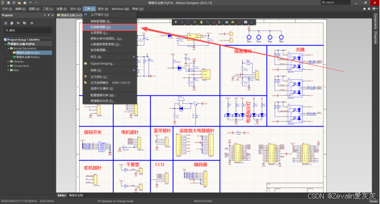Collapse the .PrjPcb project node
The height and width of the screenshot is (204, 380).
[x=5, y=44]
